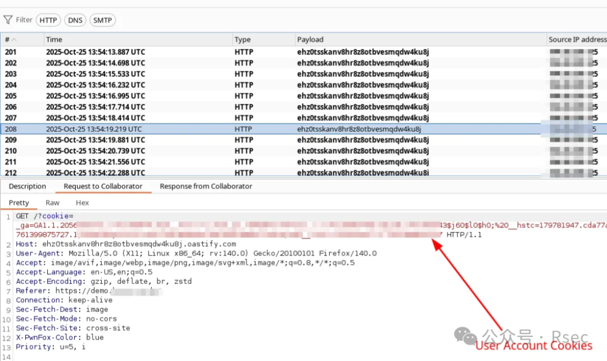
Task: Click payload cell in row 209
Action: pos(363,140)
